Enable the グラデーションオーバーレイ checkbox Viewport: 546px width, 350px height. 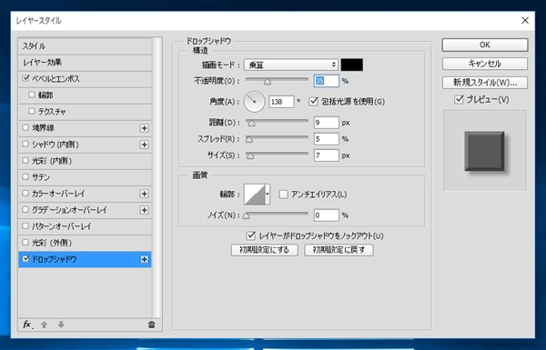coord(25,209)
